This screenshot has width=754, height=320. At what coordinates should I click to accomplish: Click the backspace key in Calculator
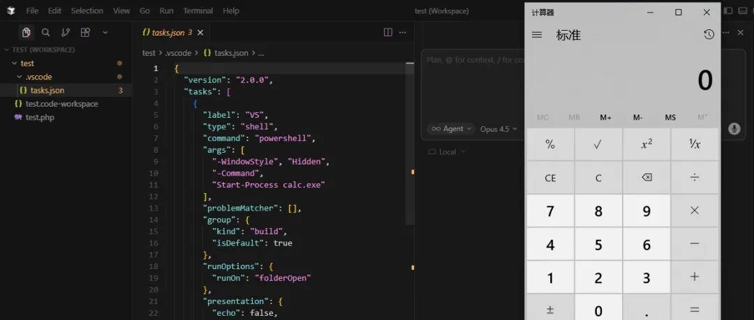coord(646,178)
